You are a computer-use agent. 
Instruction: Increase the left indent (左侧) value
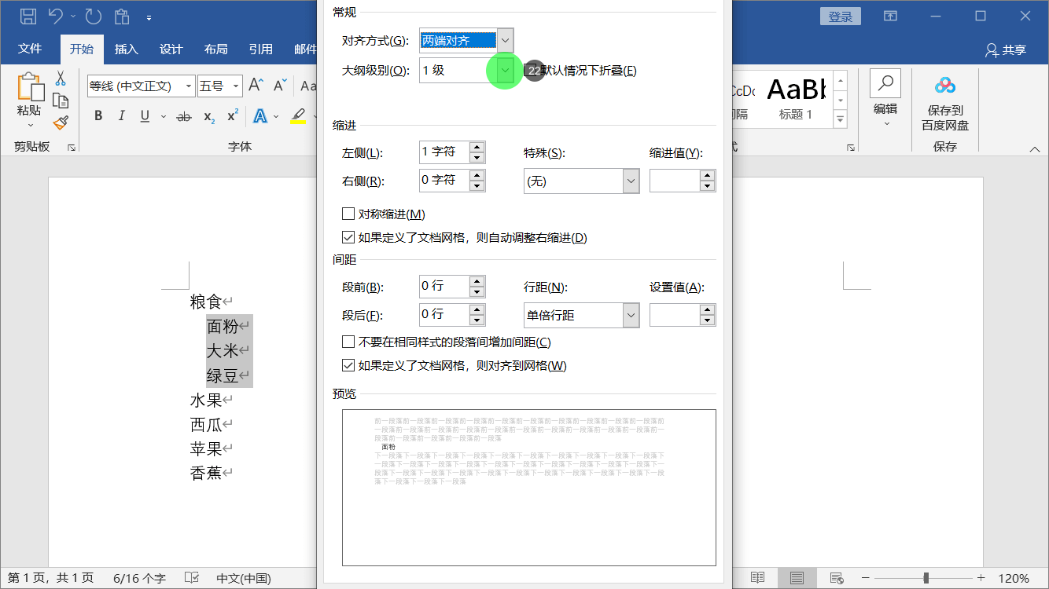click(477, 147)
